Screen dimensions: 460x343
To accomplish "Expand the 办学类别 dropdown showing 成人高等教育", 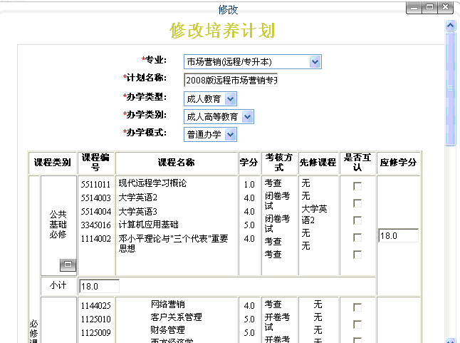I will click(248, 117).
